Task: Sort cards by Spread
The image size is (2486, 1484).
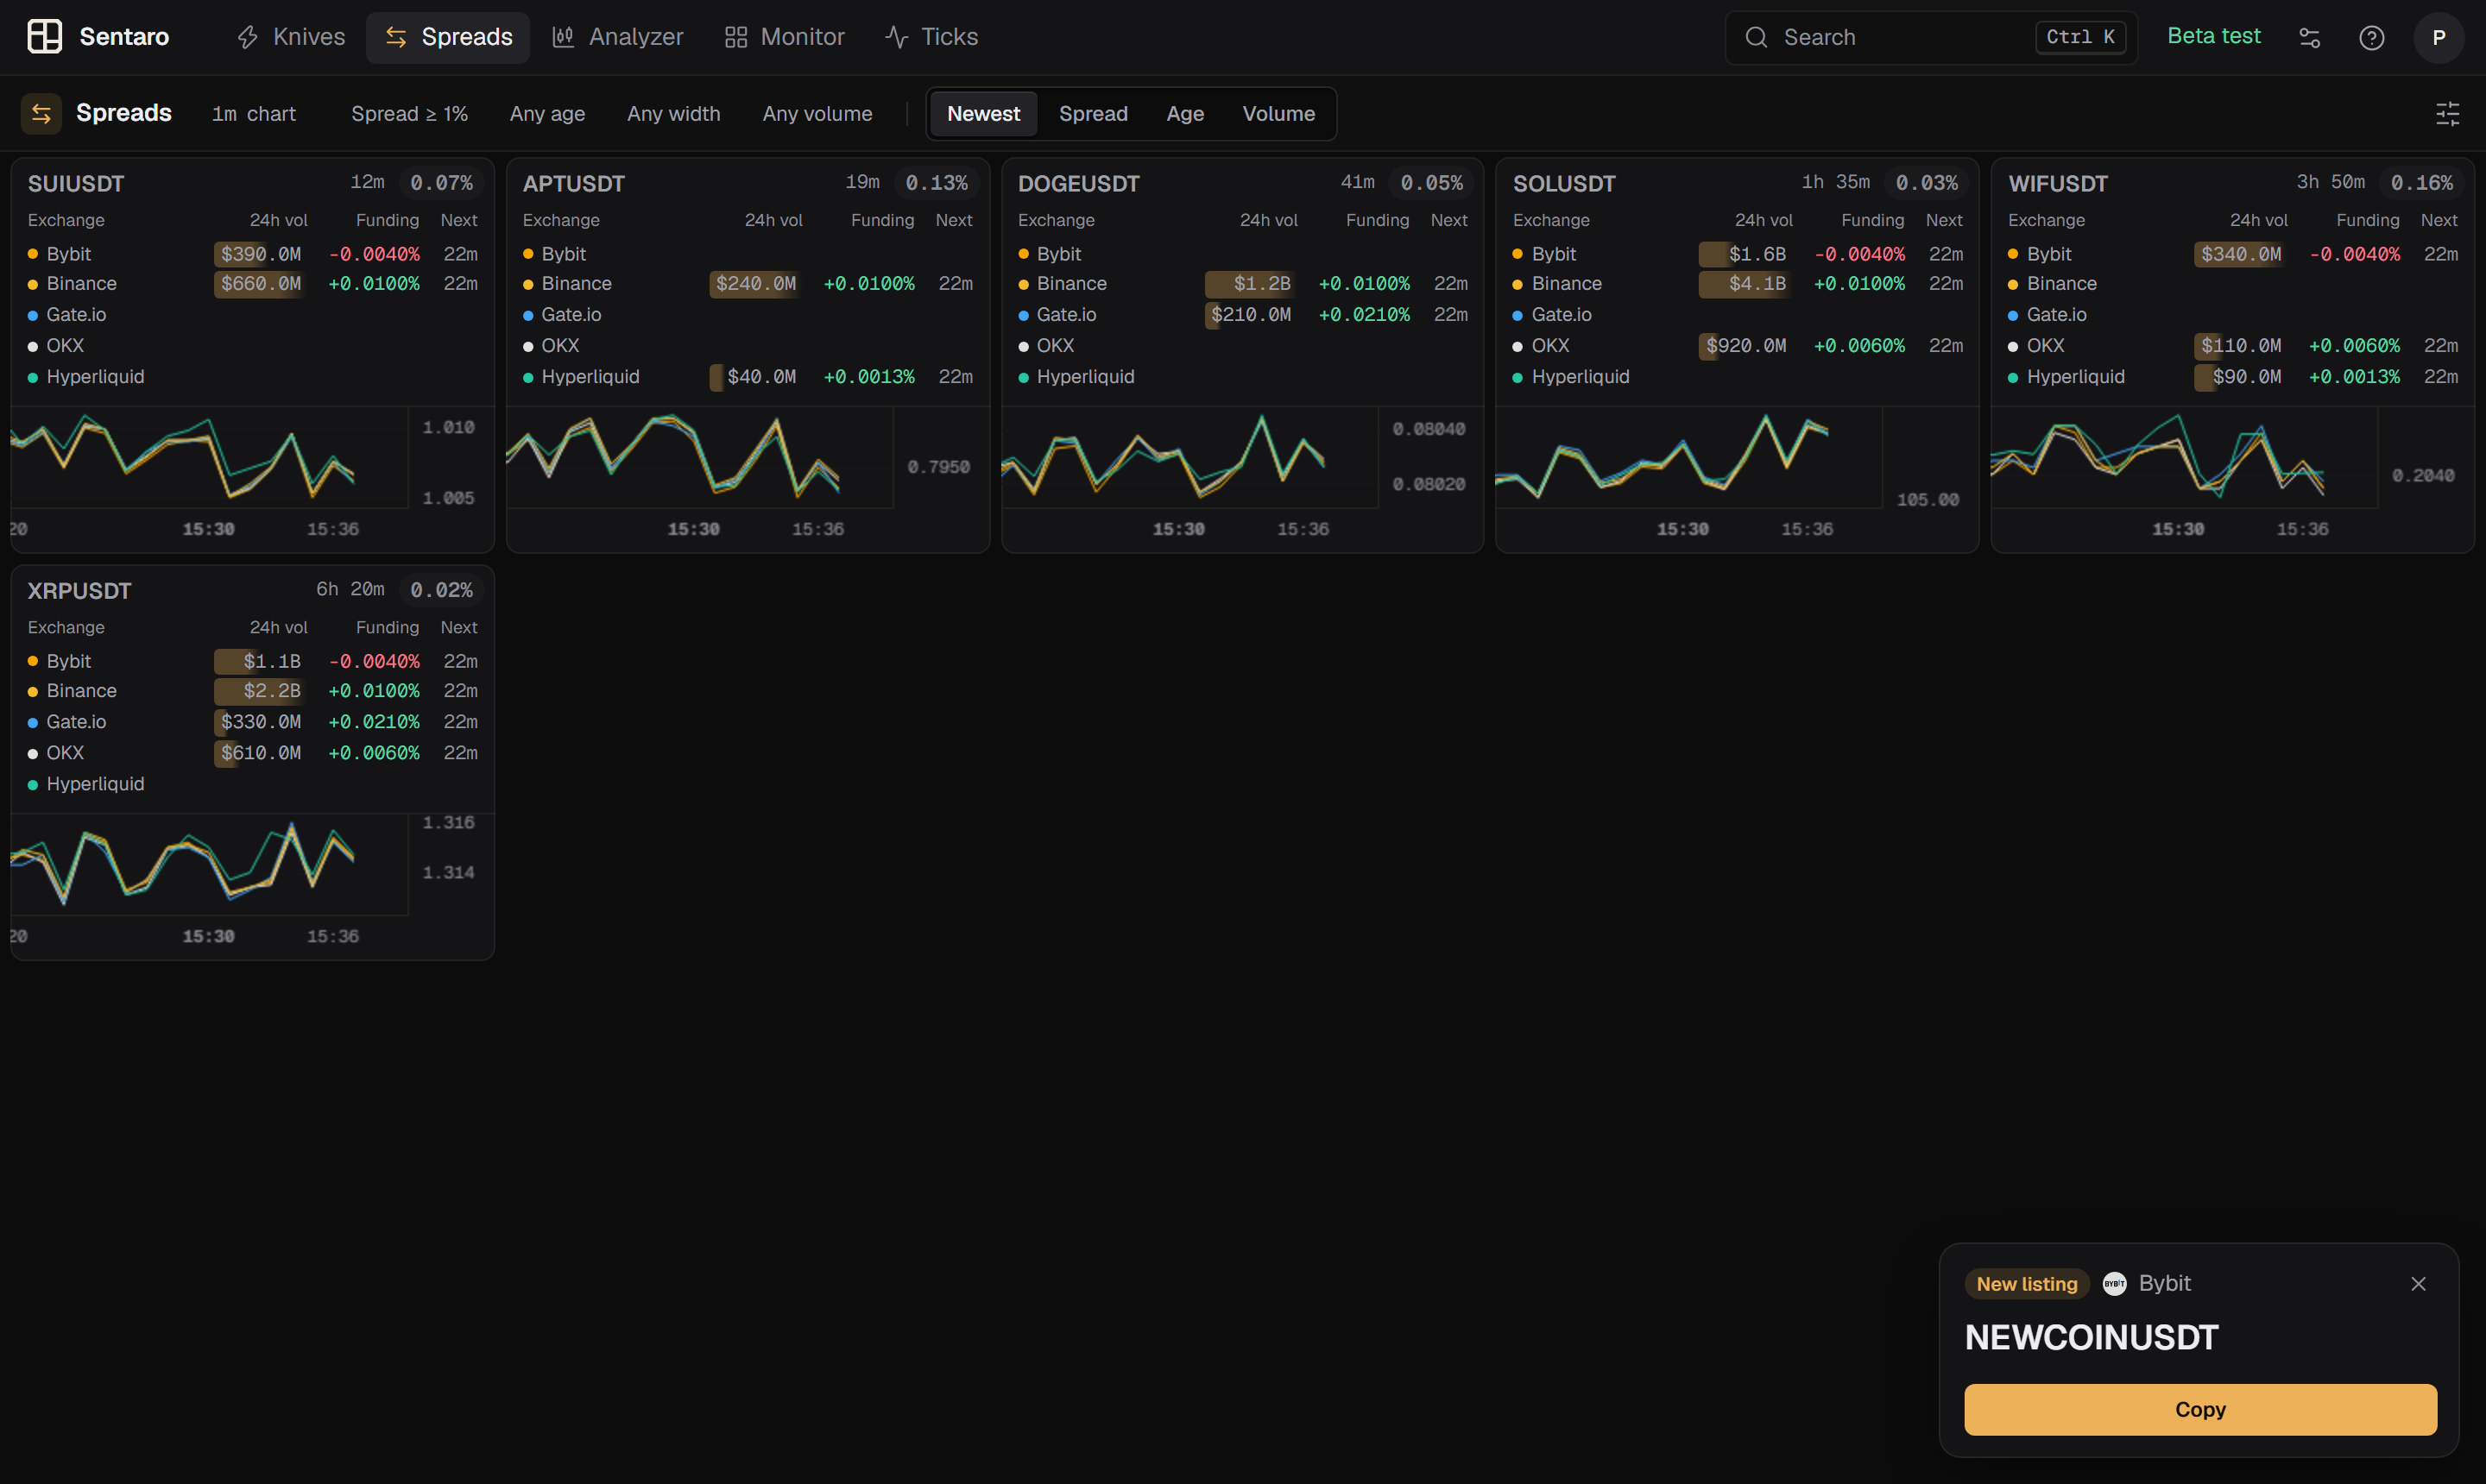Action: (1093, 114)
